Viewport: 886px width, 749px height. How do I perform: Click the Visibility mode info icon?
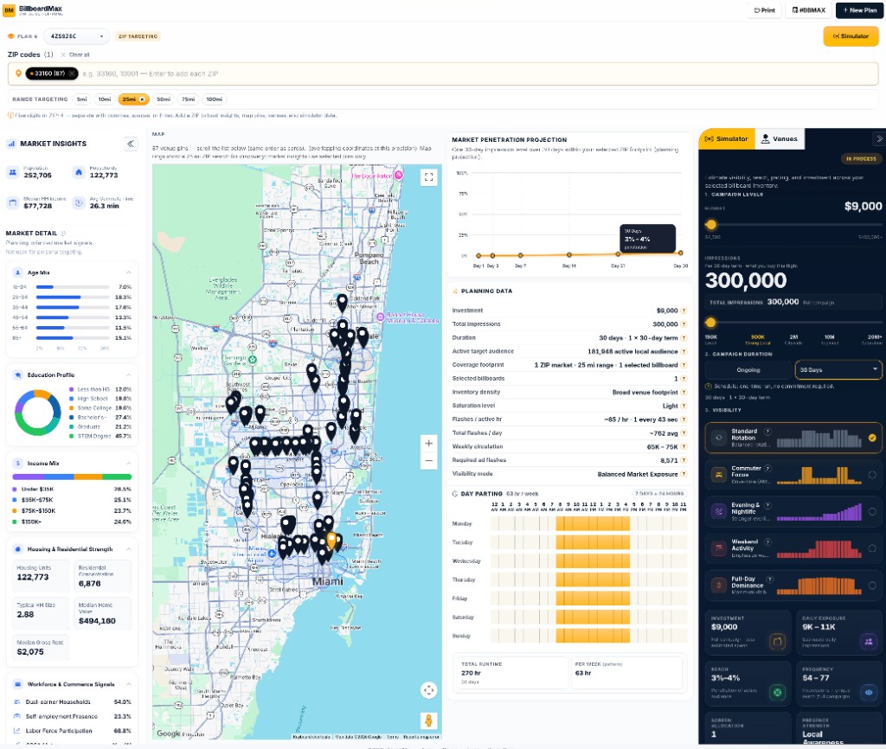[684, 475]
